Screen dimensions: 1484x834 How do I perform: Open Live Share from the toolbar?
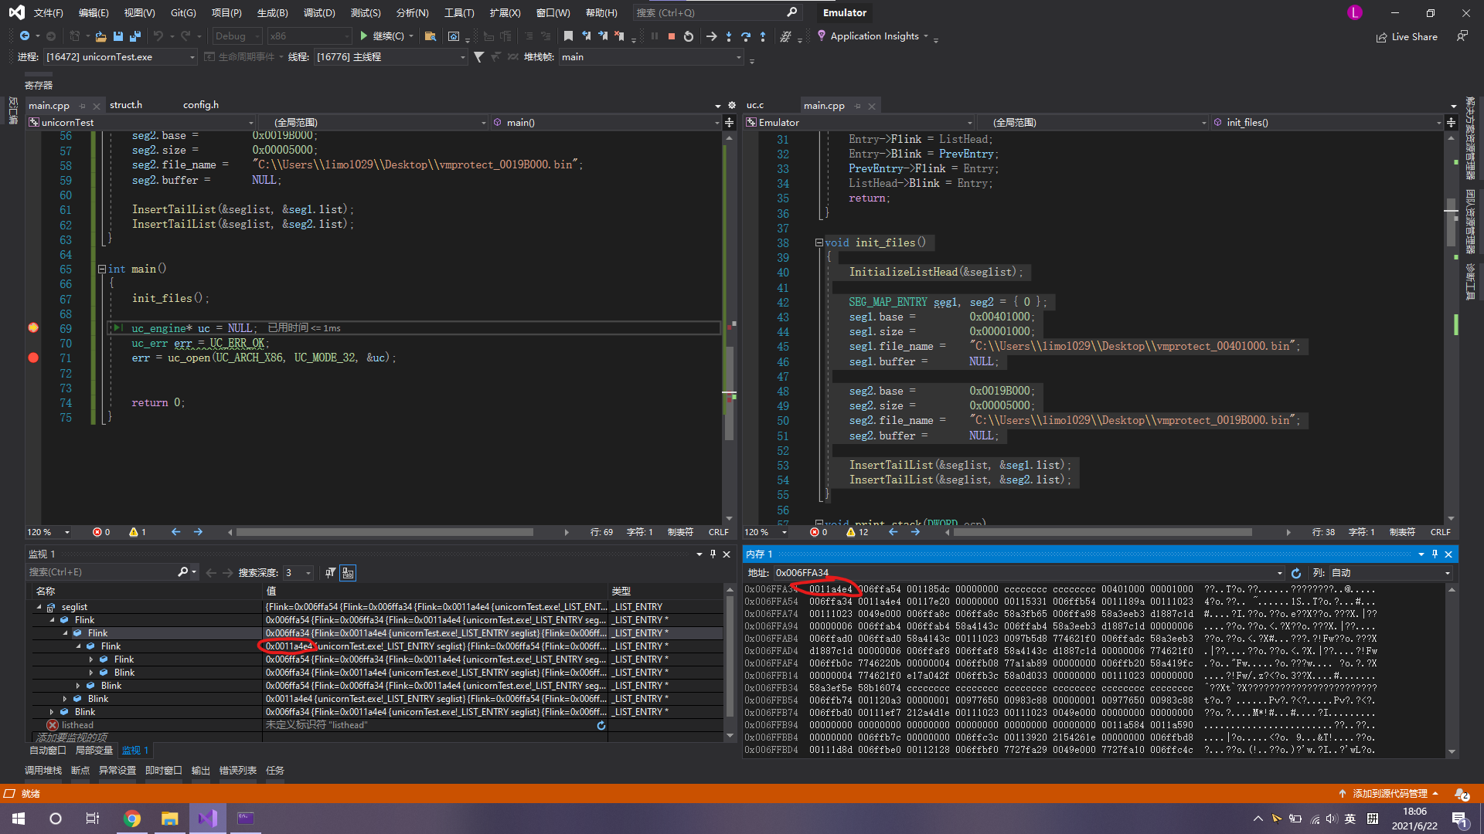point(1407,36)
